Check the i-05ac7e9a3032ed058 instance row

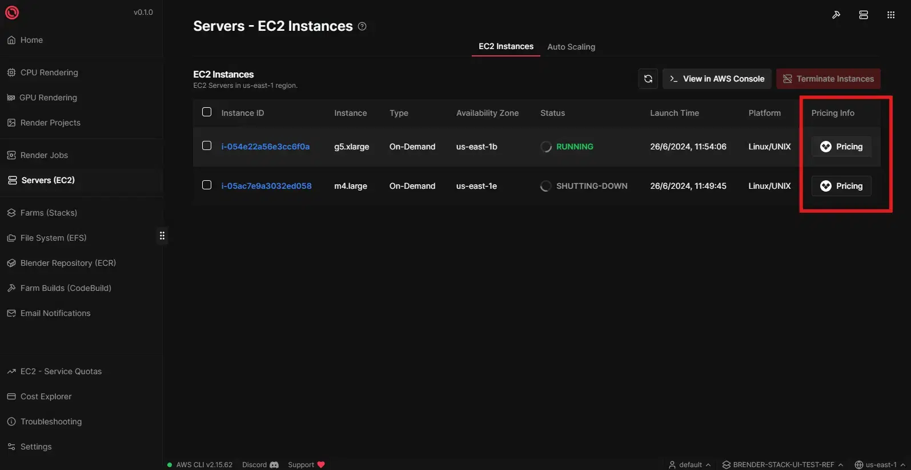207,185
